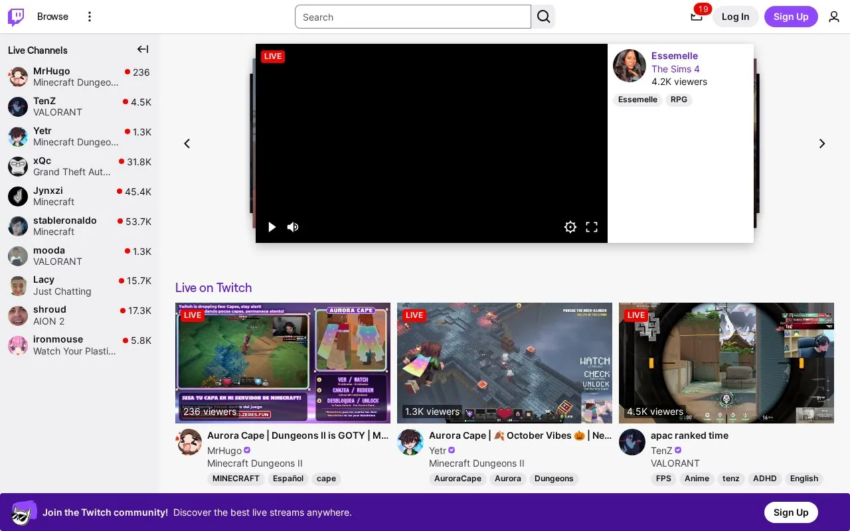850x531 pixels.
Task: Click the Browse menu item
Action: tap(52, 17)
